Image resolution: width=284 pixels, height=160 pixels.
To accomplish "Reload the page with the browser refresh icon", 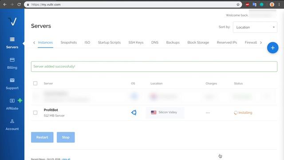I will (19, 4).
